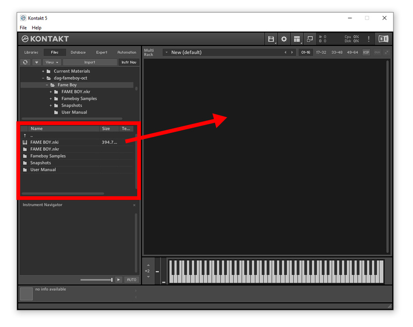Click the Import button
The height and width of the screenshot is (327, 413).
(x=90, y=62)
